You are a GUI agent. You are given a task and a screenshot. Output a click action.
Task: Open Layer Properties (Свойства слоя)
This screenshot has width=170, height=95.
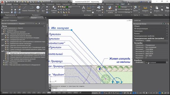click(x=54, y=9)
